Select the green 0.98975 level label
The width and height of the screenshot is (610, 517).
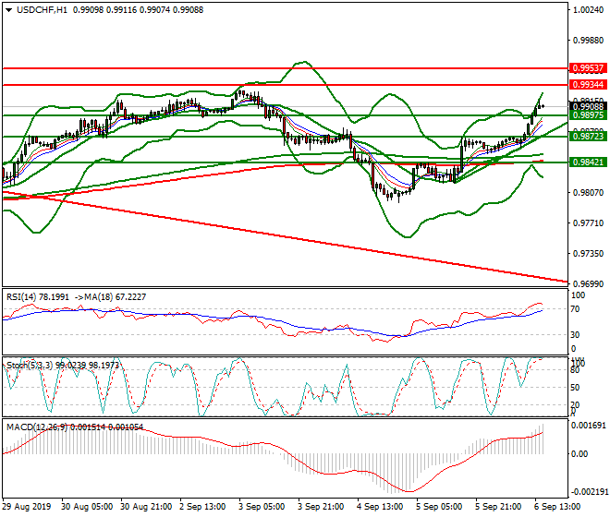tap(588, 115)
